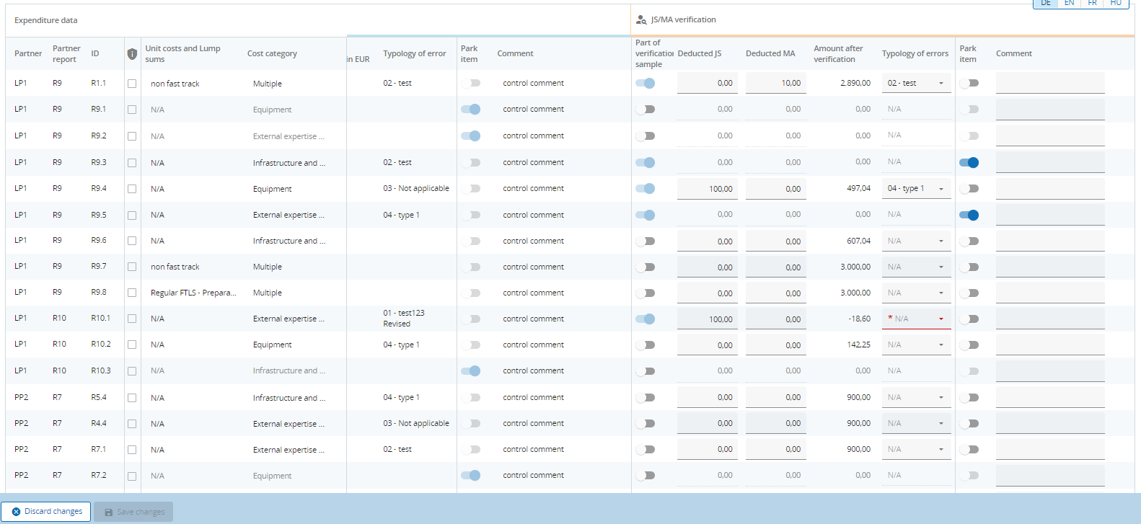Click Deducted MA field showing 10,00
The height and width of the screenshot is (524, 1141).
point(775,84)
